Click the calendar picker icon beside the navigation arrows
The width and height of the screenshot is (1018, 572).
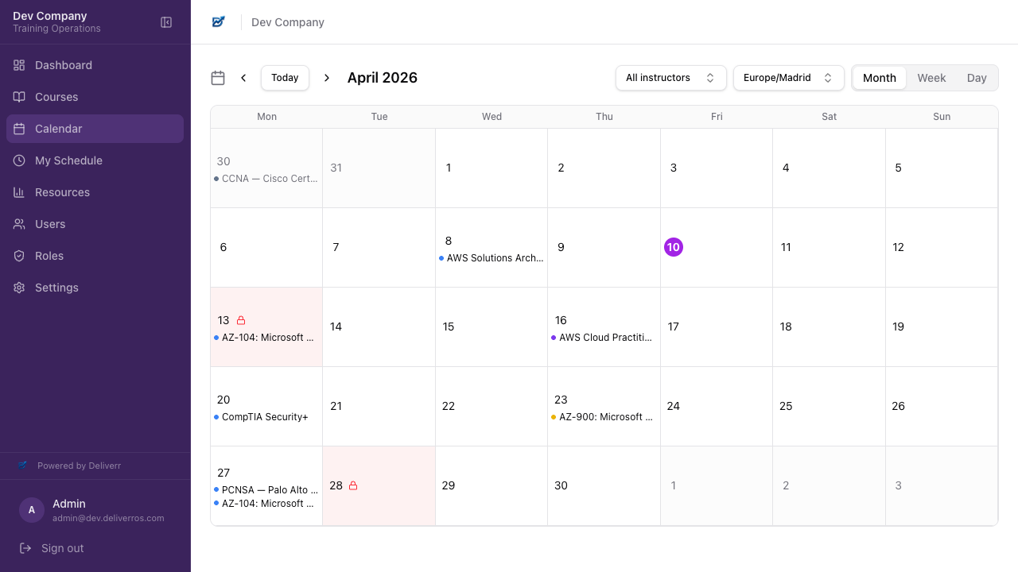click(218, 78)
